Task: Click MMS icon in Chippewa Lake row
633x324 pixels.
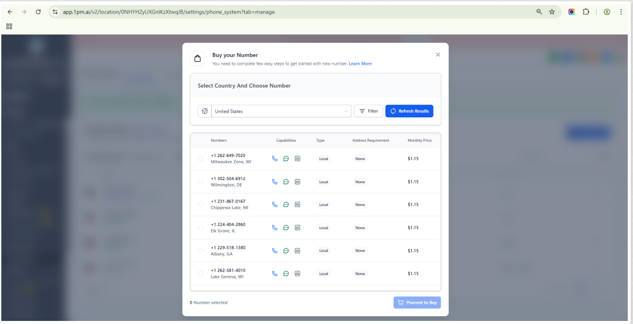Action: (x=297, y=205)
